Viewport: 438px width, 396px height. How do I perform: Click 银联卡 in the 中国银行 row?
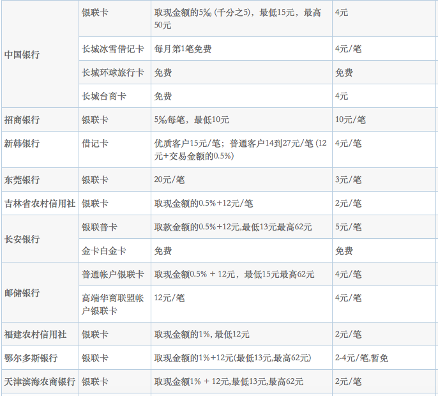pos(94,13)
